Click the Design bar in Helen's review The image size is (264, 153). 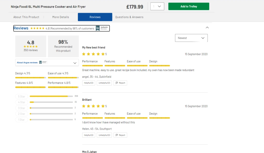[x=159, y=118]
